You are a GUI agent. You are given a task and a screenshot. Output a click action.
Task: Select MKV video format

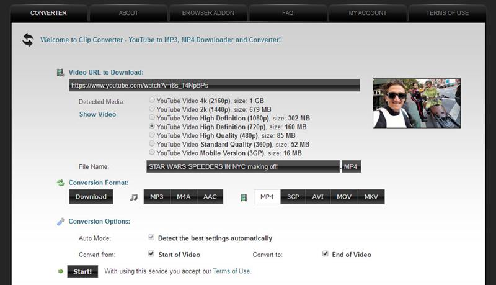tap(371, 197)
